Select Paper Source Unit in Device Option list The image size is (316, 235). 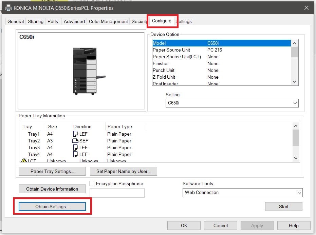tap(171, 50)
